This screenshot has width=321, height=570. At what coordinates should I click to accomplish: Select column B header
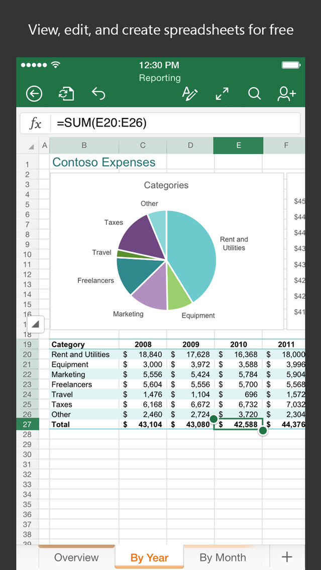pyautogui.click(x=84, y=146)
